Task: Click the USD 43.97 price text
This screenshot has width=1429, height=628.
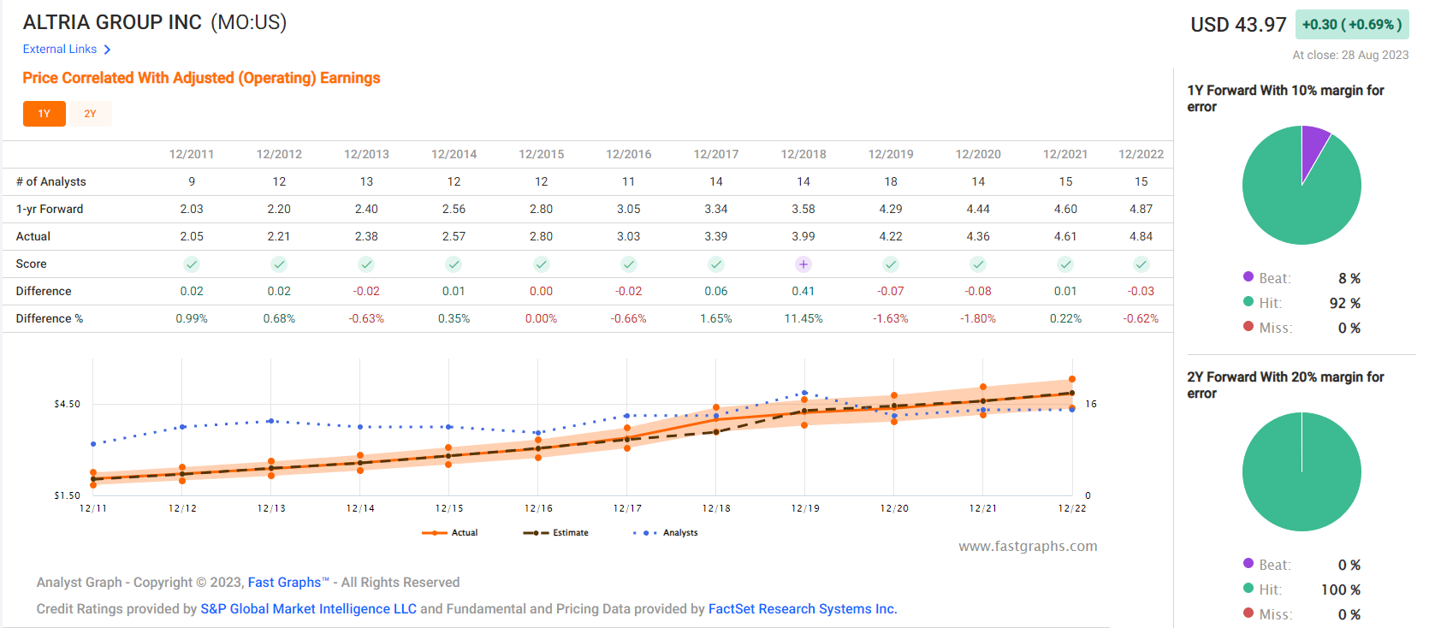Action: point(1238,25)
